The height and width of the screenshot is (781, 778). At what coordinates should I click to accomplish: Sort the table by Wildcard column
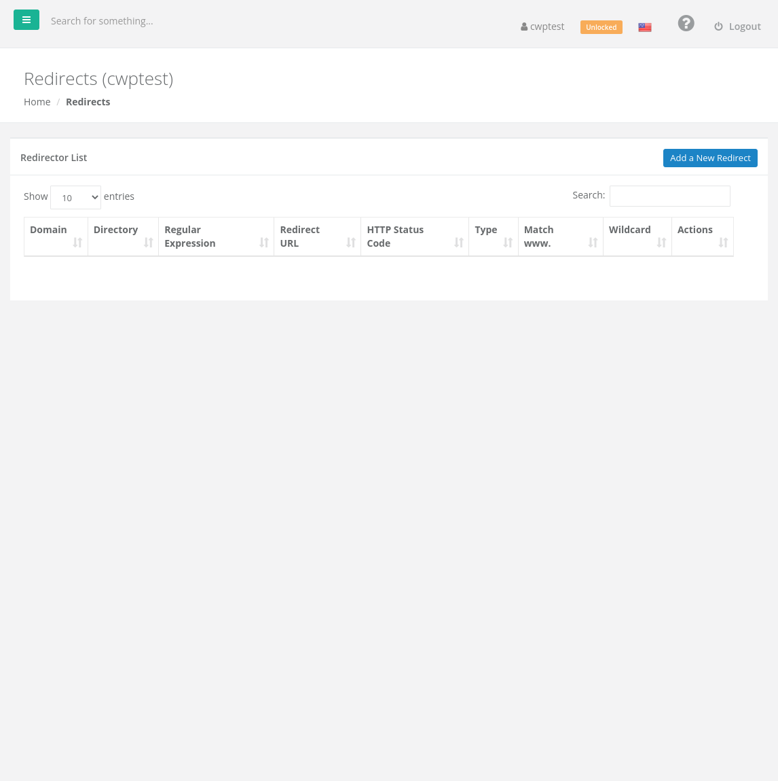coord(637,237)
